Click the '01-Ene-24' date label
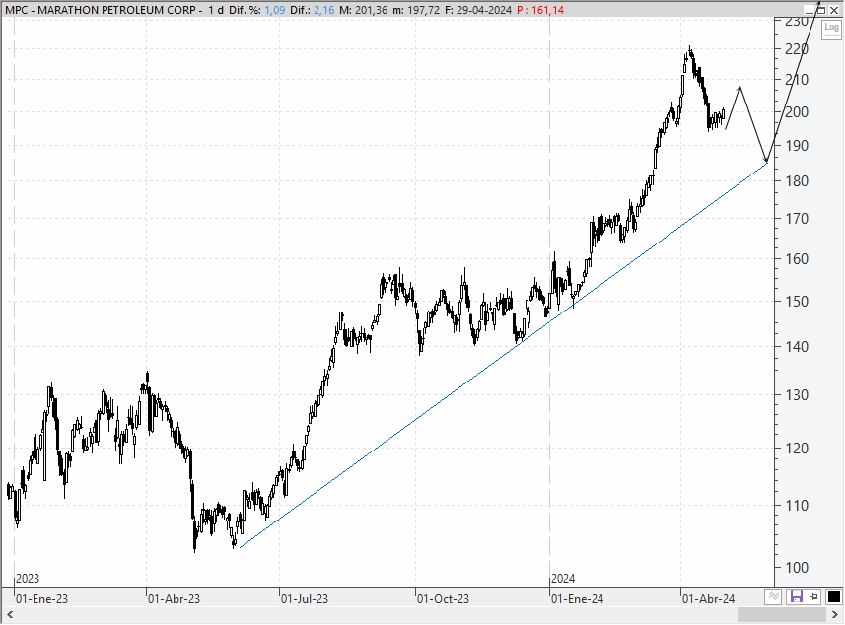This screenshot has width=845, height=625. (577, 599)
